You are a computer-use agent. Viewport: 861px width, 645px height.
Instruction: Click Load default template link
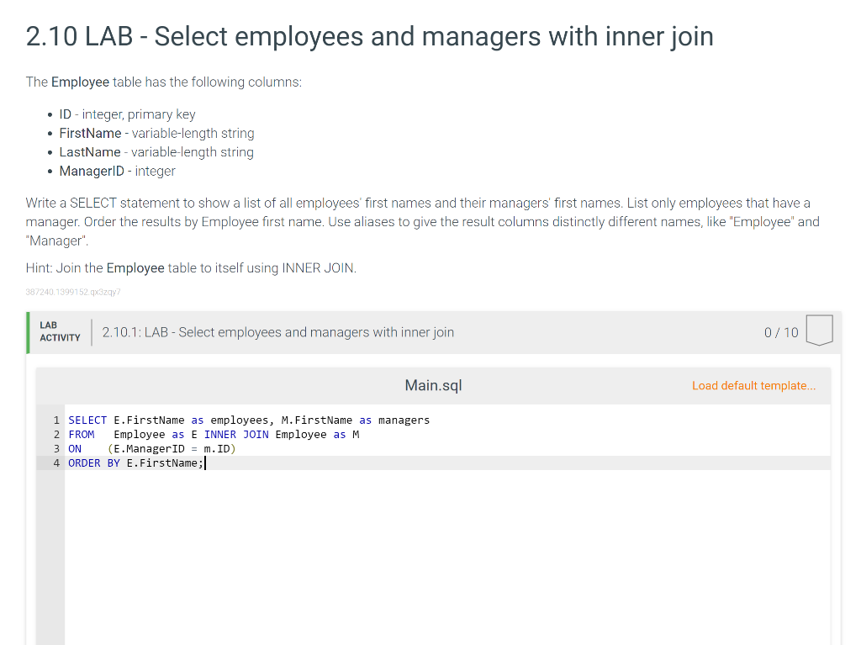pyautogui.click(x=753, y=386)
